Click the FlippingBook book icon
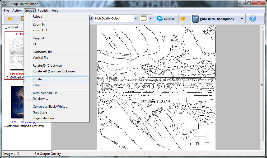The width and height of the screenshot is (267, 158). click(x=195, y=19)
